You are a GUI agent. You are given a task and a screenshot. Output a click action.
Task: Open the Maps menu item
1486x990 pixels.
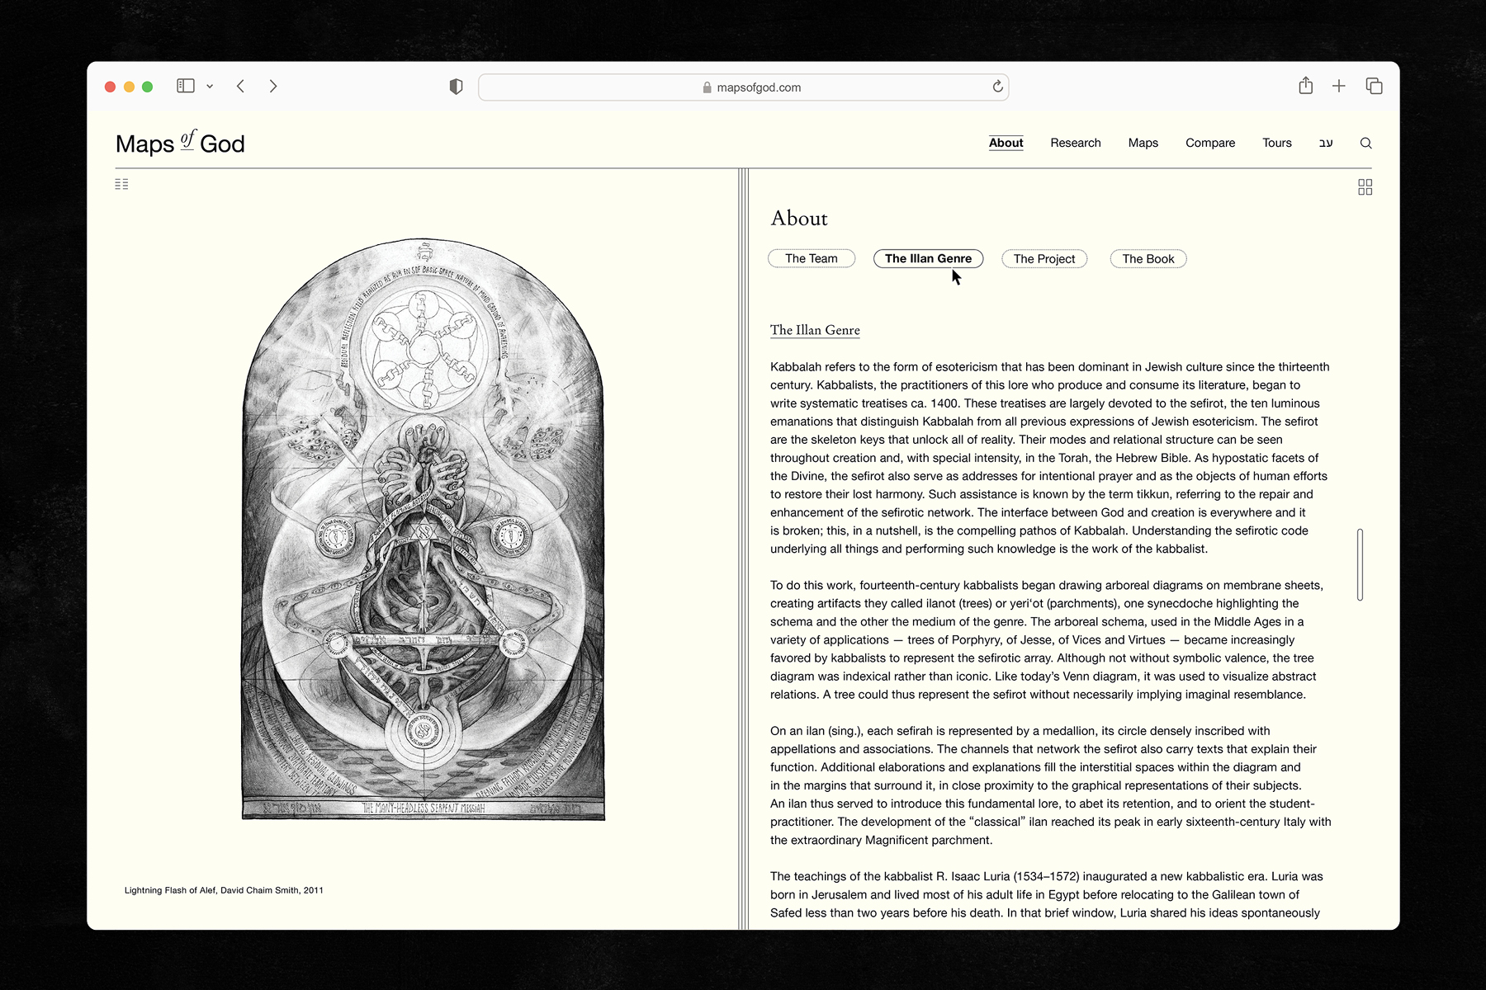[1143, 143]
